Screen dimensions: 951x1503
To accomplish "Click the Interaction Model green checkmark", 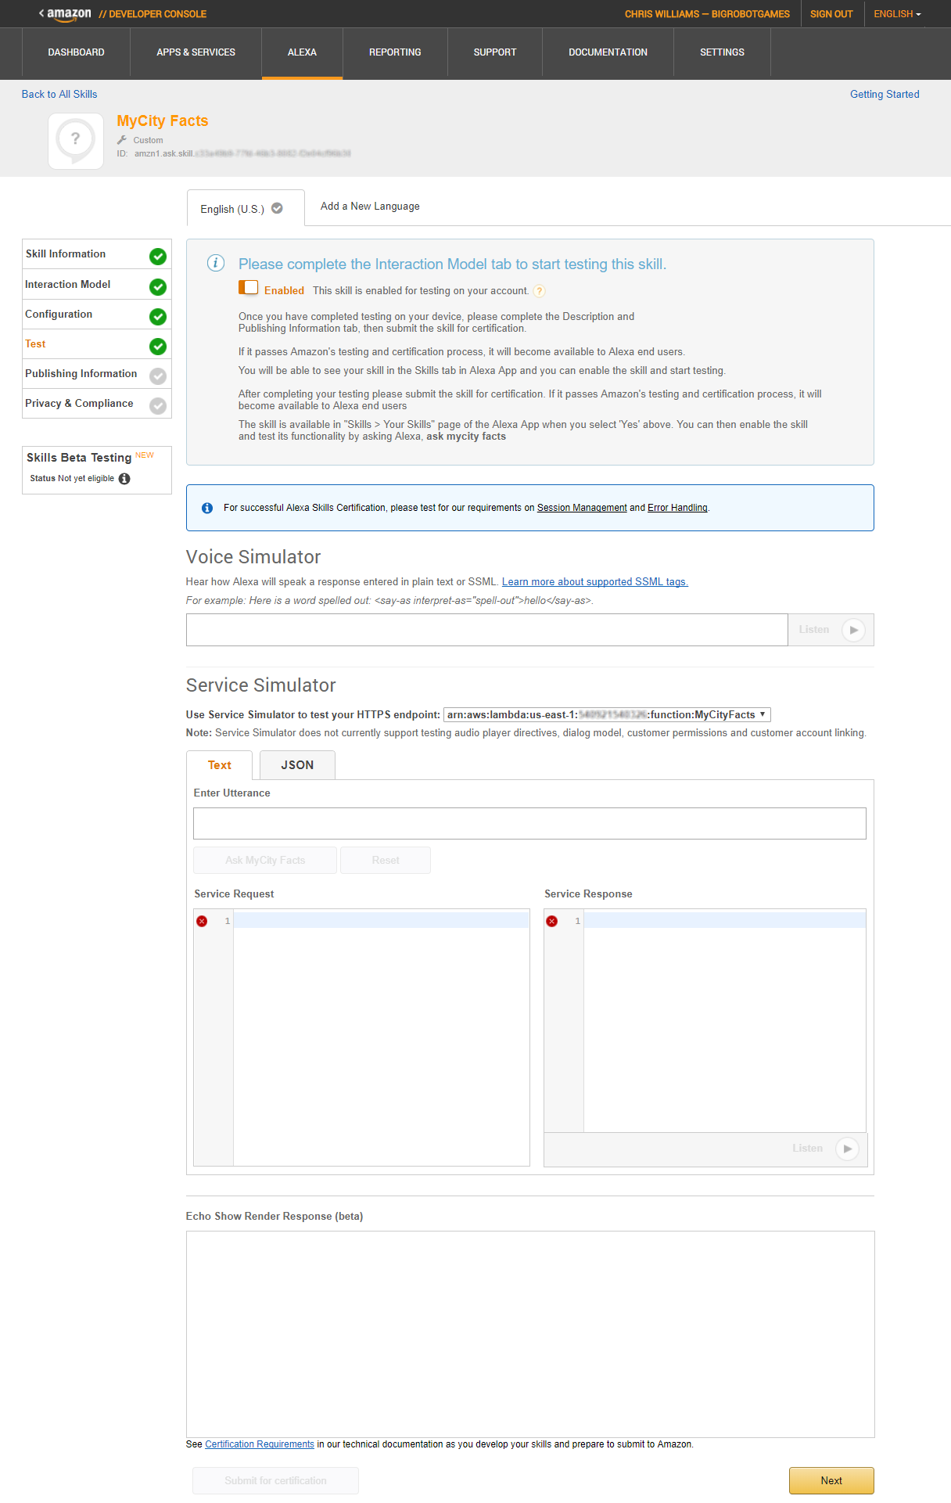I will point(158,286).
